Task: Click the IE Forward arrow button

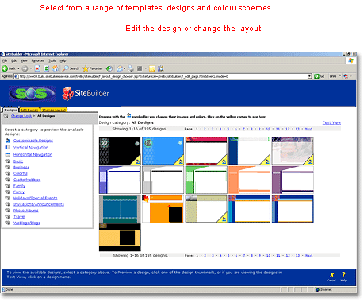Action: click(x=25, y=68)
